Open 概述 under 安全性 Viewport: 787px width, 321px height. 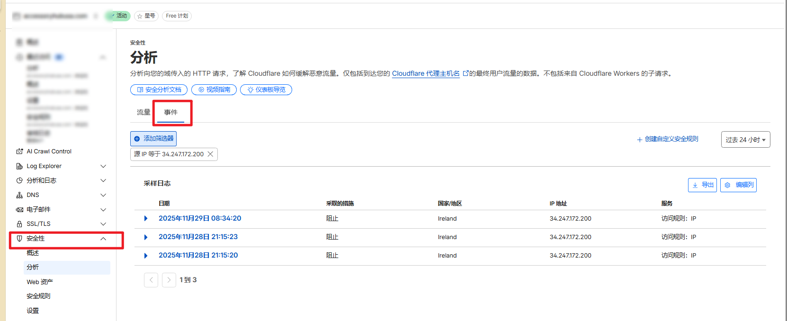pyautogui.click(x=33, y=253)
